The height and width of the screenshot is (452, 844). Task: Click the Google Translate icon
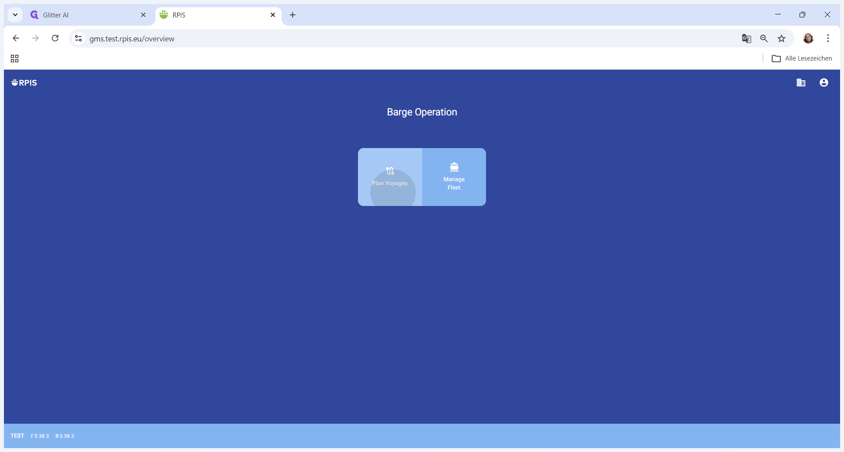click(x=746, y=39)
